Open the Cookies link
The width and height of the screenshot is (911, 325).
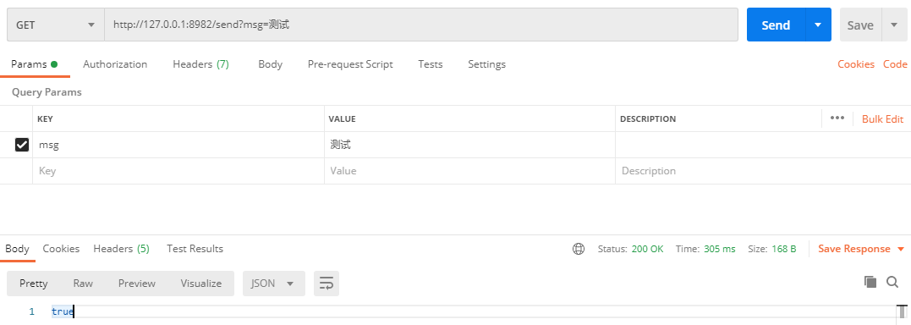pos(856,64)
